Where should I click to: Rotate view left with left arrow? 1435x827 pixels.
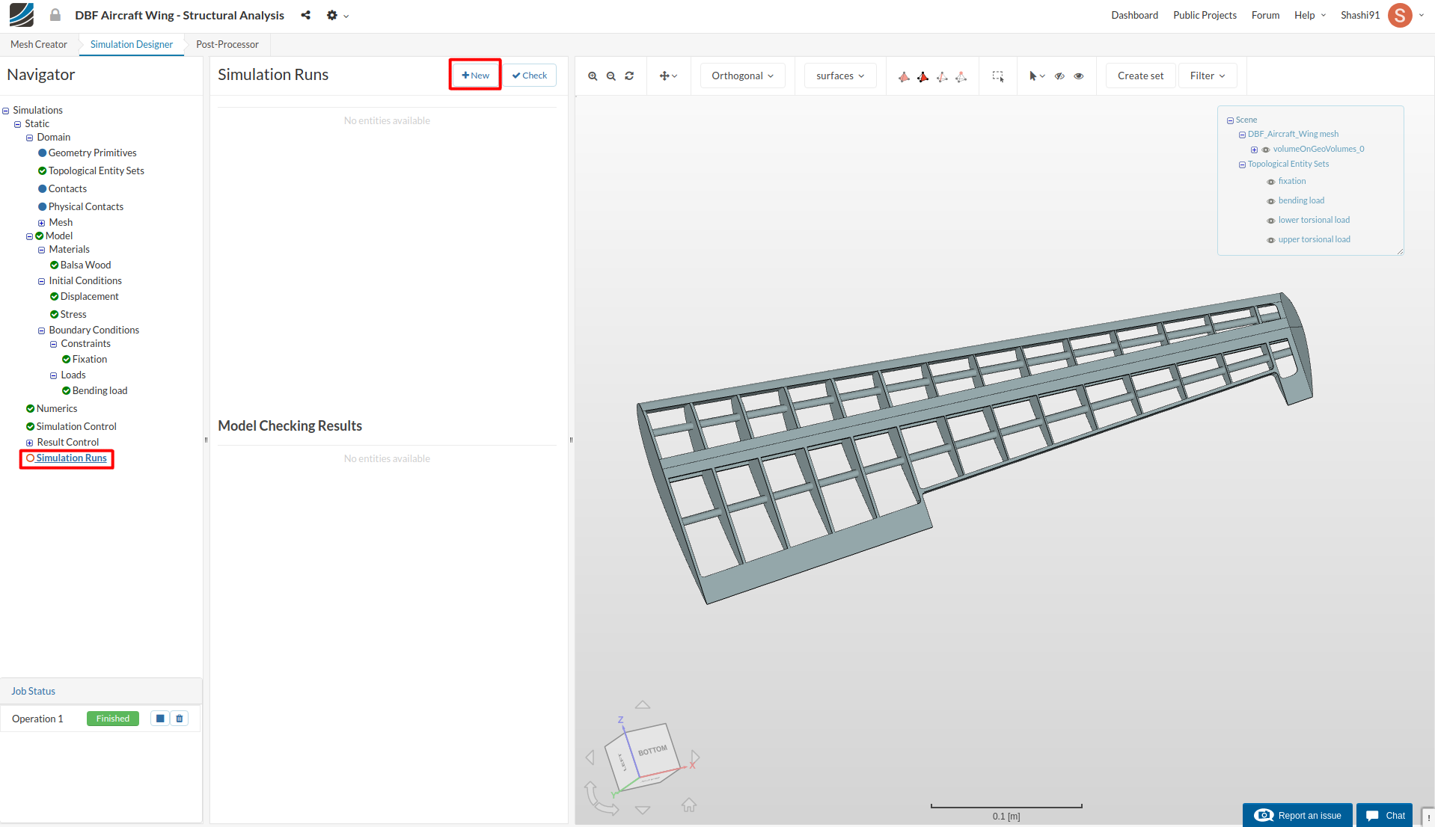click(x=590, y=757)
